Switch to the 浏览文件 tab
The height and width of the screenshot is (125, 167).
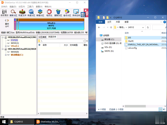pos(52,37)
